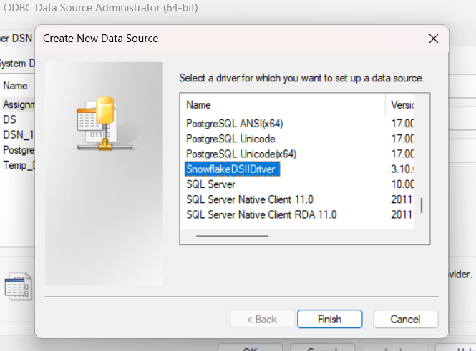Screen dimensions: 476x351
Task: Select the Assignm data source in ODBC Administrator
Action: tap(19, 104)
